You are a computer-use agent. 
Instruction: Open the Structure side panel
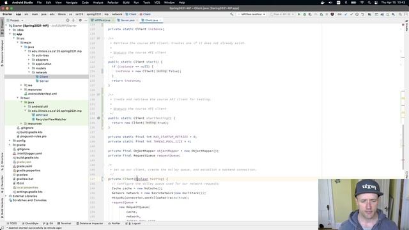click(x=2, y=162)
